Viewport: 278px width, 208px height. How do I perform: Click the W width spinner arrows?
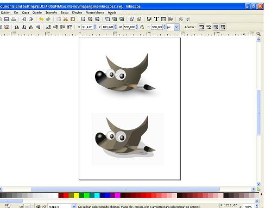point(137,27)
